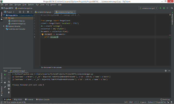Image resolution: width=174 pixels, height=104 pixels.
Task: Run conexionmongo2 with the green play button
Action: [160, 8]
